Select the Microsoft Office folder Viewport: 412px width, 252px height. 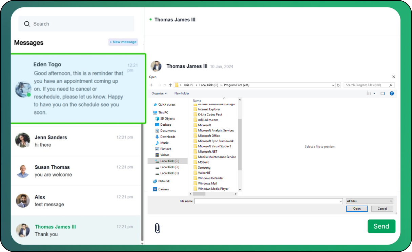coord(209,136)
